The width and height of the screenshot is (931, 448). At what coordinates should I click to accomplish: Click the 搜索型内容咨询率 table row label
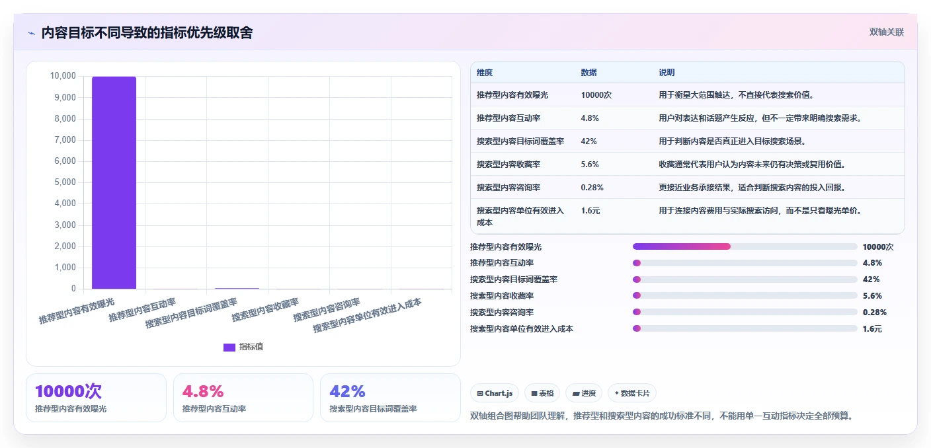[x=508, y=188]
